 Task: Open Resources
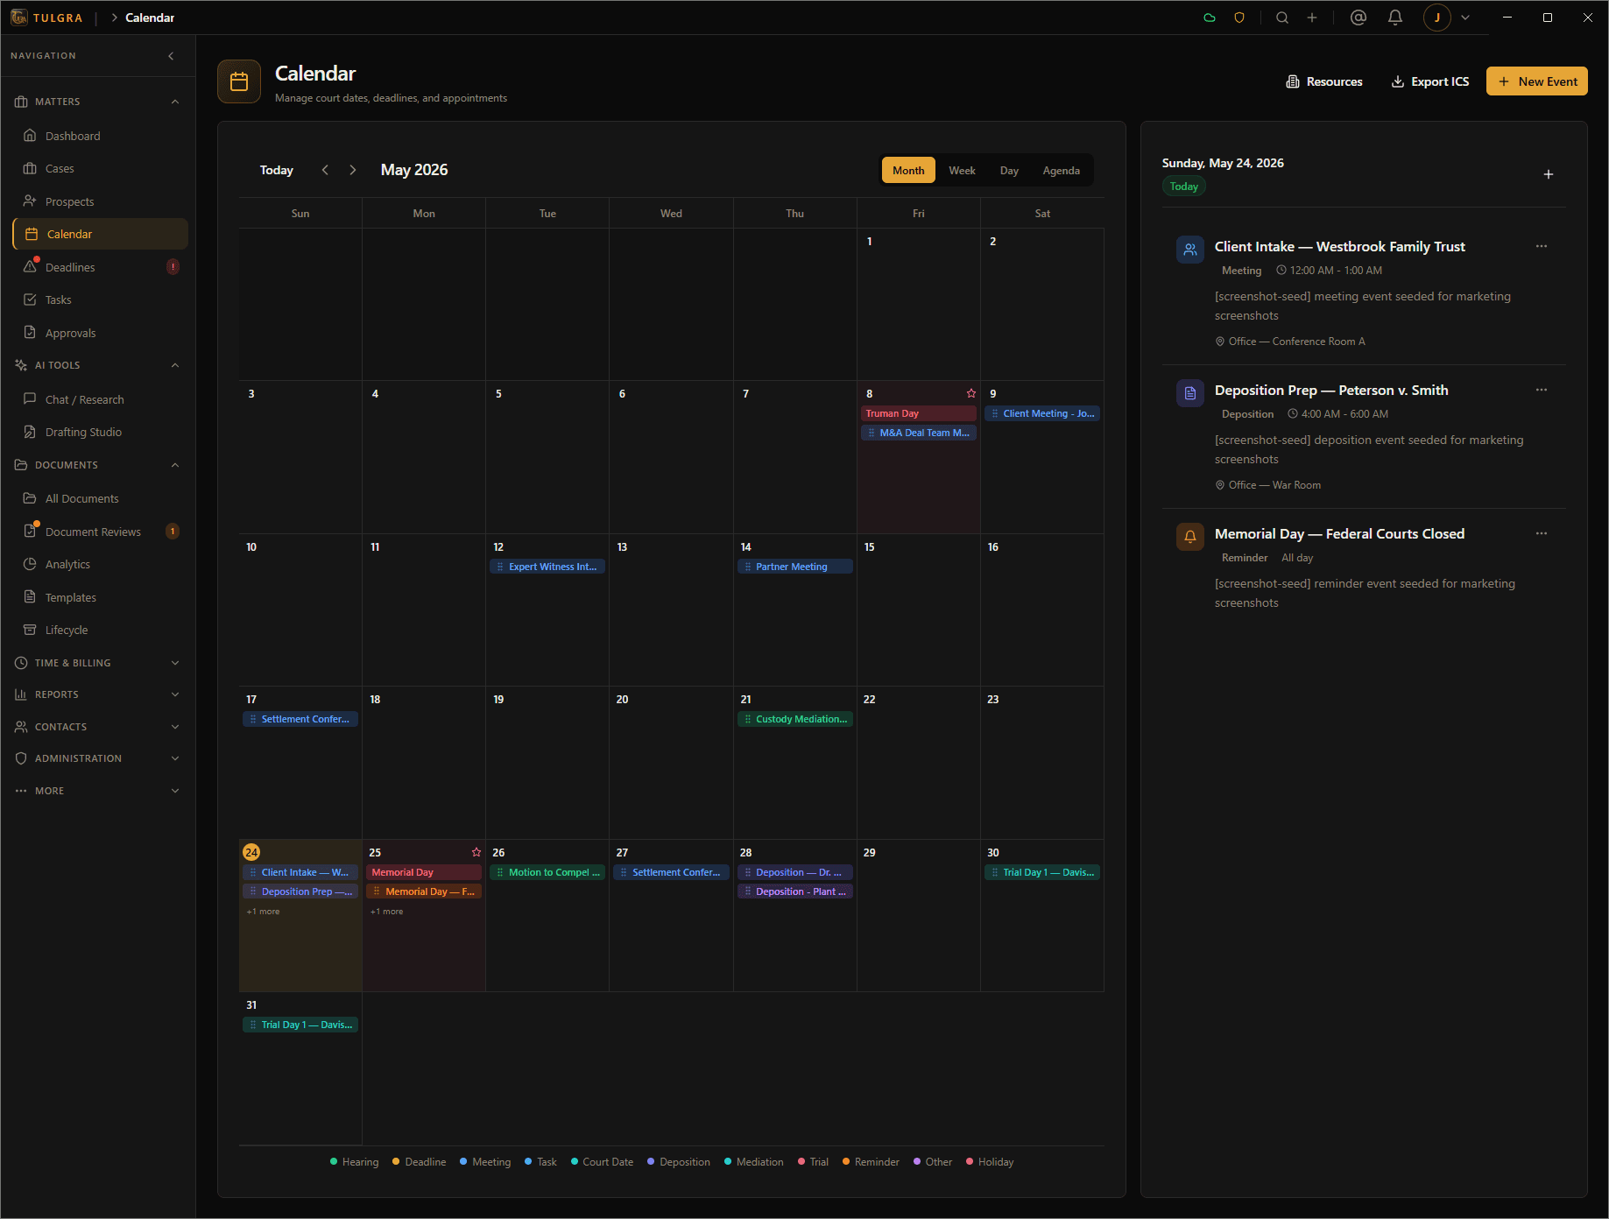tap(1324, 81)
